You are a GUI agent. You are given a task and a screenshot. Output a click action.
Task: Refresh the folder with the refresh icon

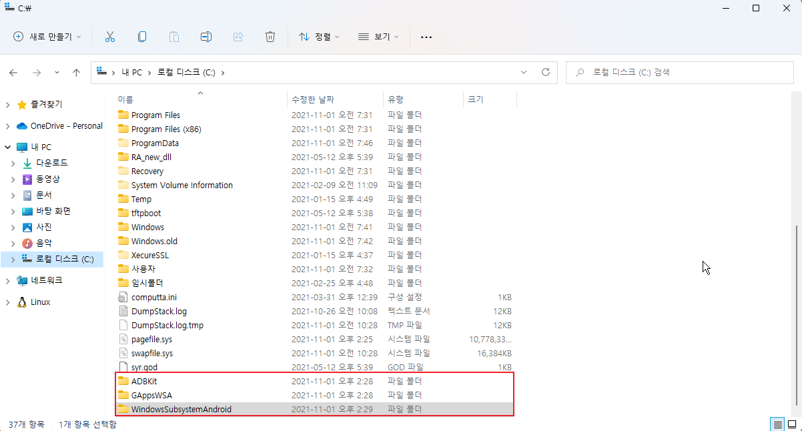(x=546, y=72)
